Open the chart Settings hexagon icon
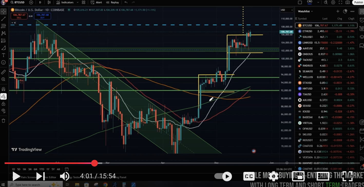Image resolution: width=364 pixels, height=187 pixels. [333, 2]
